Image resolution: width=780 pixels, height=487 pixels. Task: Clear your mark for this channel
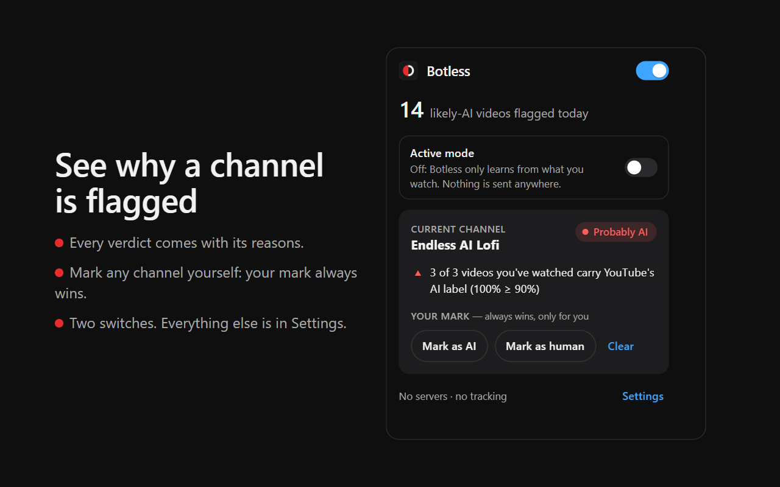[620, 346]
